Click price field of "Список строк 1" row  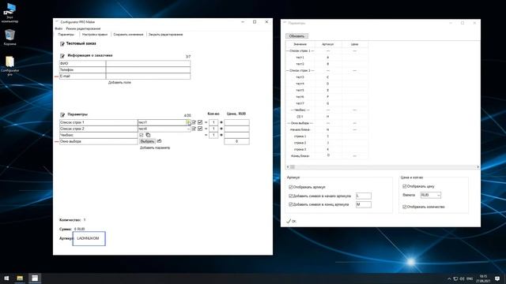pyautogui.click(x=236, y=122)
